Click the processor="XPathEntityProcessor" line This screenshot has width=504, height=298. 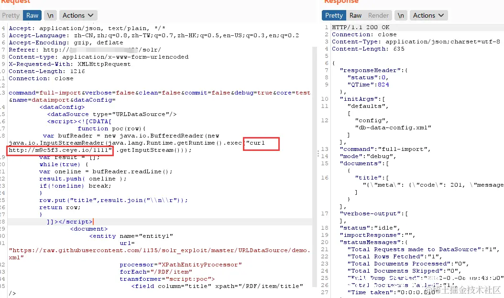tap(181, 265)
